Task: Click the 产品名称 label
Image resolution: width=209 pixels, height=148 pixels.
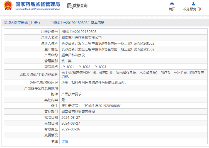Action: 51,55
